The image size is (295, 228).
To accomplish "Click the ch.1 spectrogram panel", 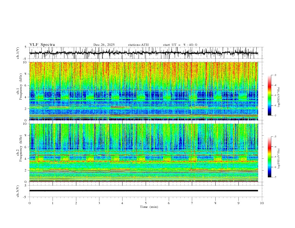I will pos(143,91).
